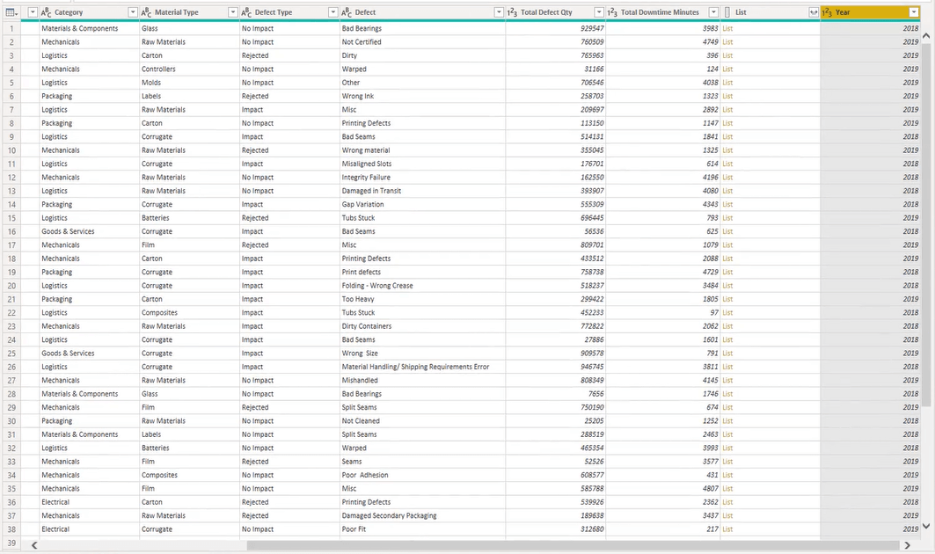Select the 'Not Cleaned' defect cell
935x554 pixels.
click(423, 421)
